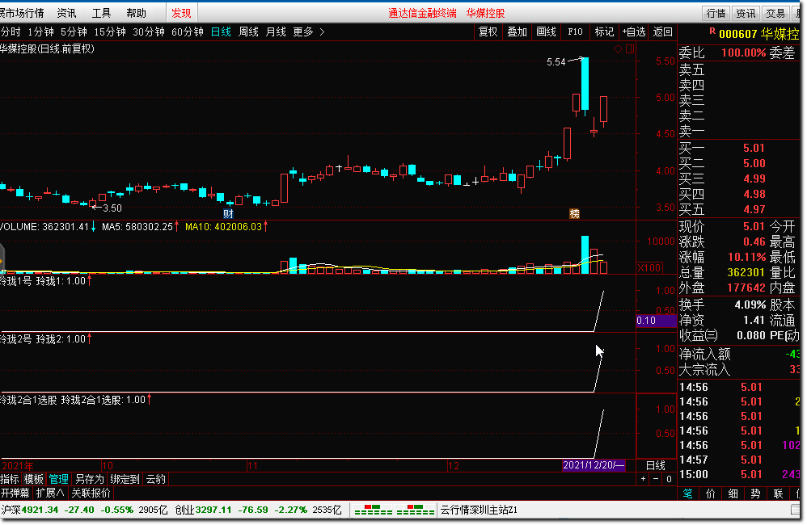The height and width of the screenshot is (525, 807).
Task: Click the 返回 button
Action: click(x=663, y=31)
